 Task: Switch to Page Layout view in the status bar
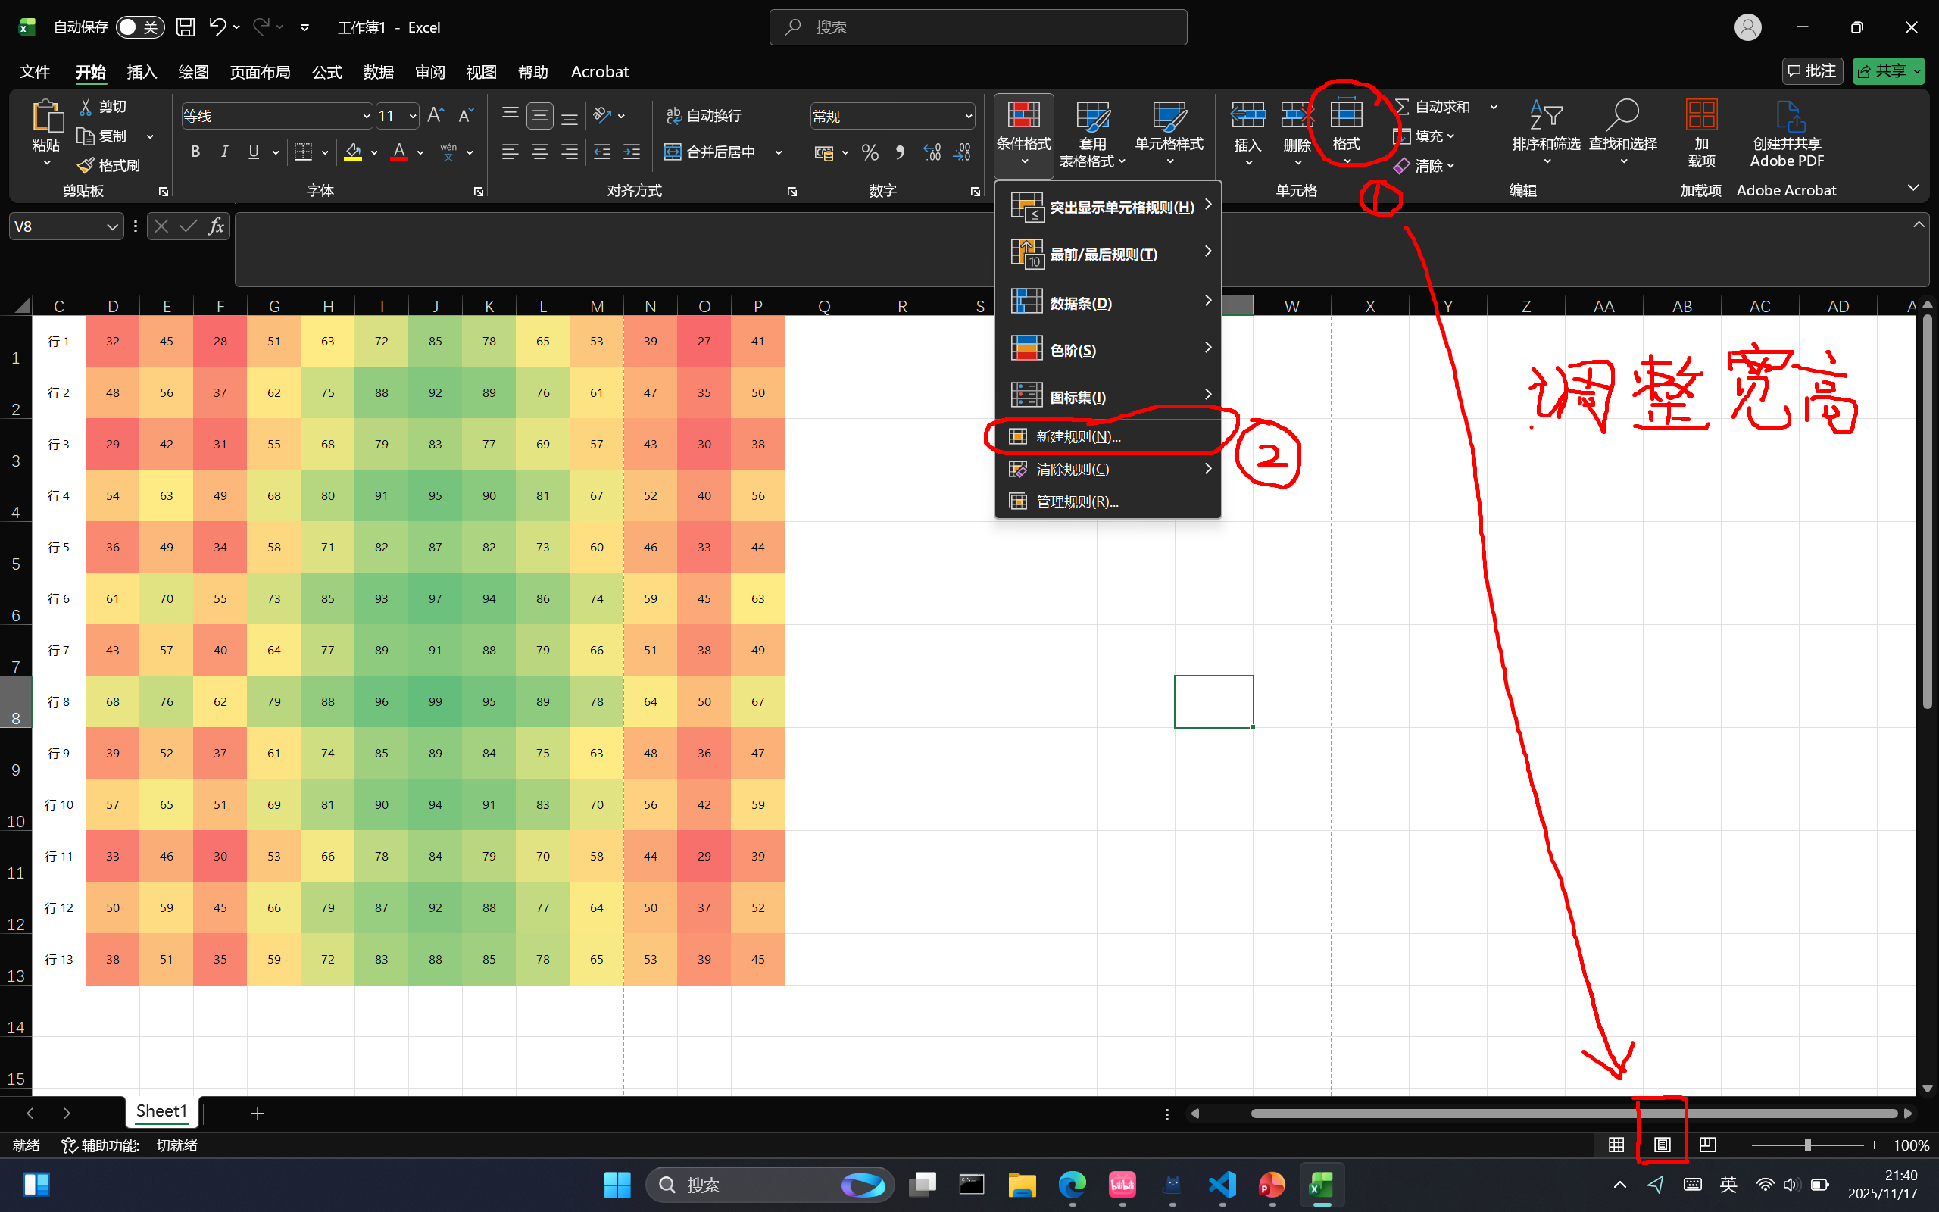click(1662, 1145)
